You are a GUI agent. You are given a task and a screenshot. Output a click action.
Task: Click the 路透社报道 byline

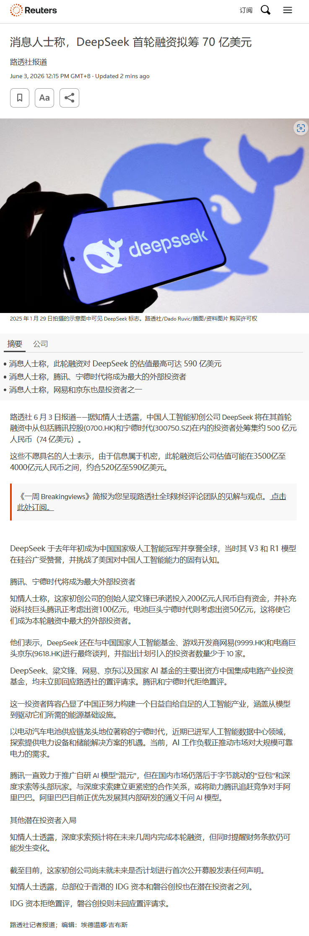click(x=29, y=62)
